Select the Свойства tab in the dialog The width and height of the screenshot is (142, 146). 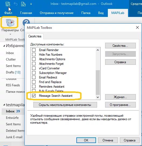(x=35, y=36)
